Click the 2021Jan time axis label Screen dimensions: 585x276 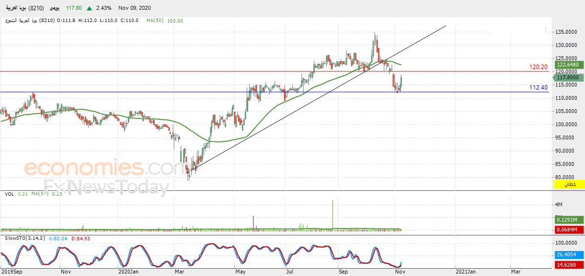[465, 273]
